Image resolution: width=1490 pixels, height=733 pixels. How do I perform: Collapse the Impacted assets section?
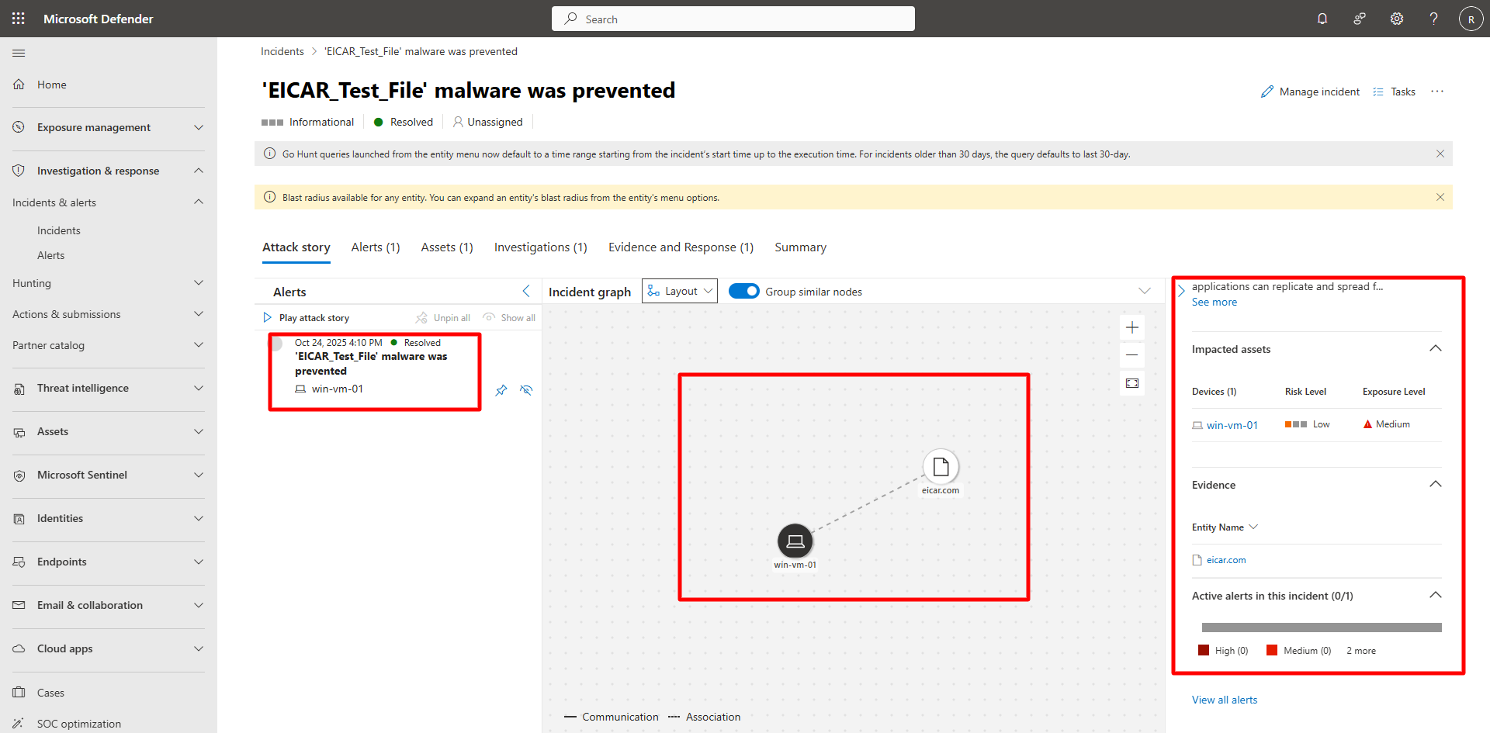(x=1436, y=348)
